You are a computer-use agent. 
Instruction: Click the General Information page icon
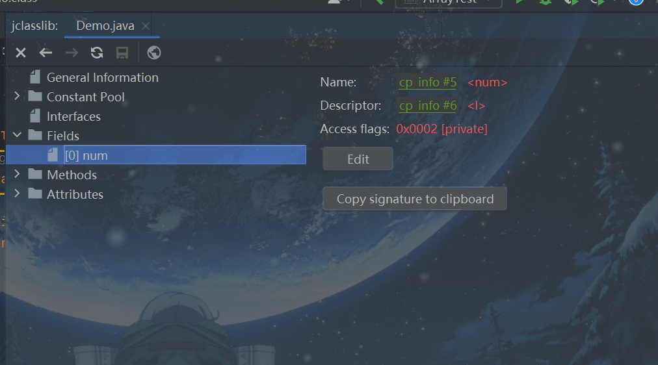35,77
